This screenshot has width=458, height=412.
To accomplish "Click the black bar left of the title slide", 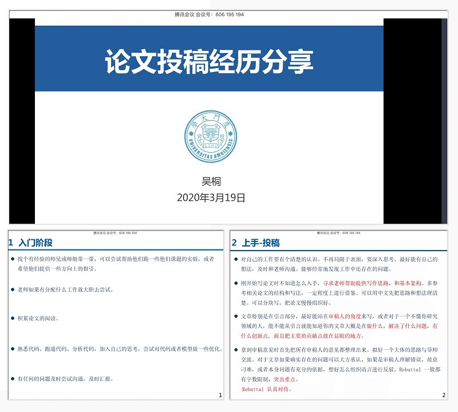I will tap(22, 120).
